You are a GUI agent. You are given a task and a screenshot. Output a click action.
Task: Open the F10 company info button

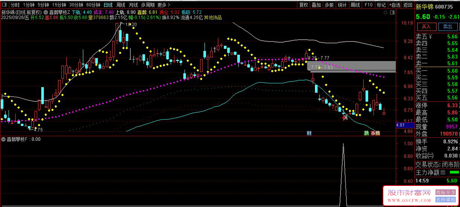[368, 5]
